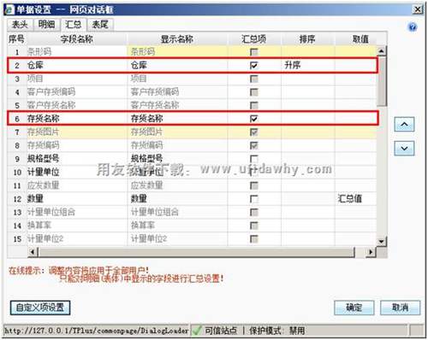This screenshot has width=428, height=340.
Task: Open the 表尾 tab
Action: click(x=100, y=25)
